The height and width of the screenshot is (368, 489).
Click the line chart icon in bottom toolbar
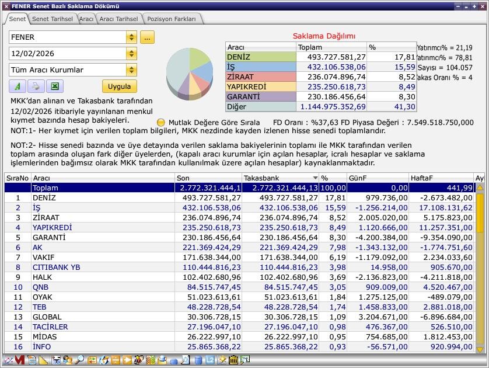pos(8,360)
